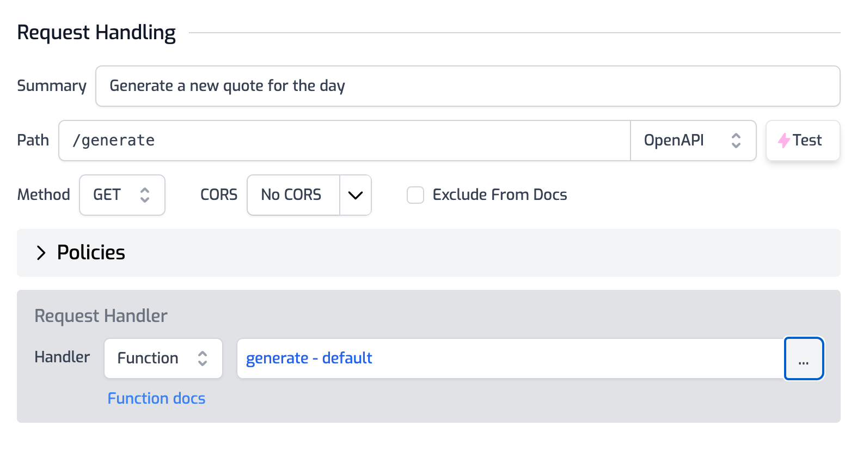Click the /generate path input field

[x=344, y=141]
